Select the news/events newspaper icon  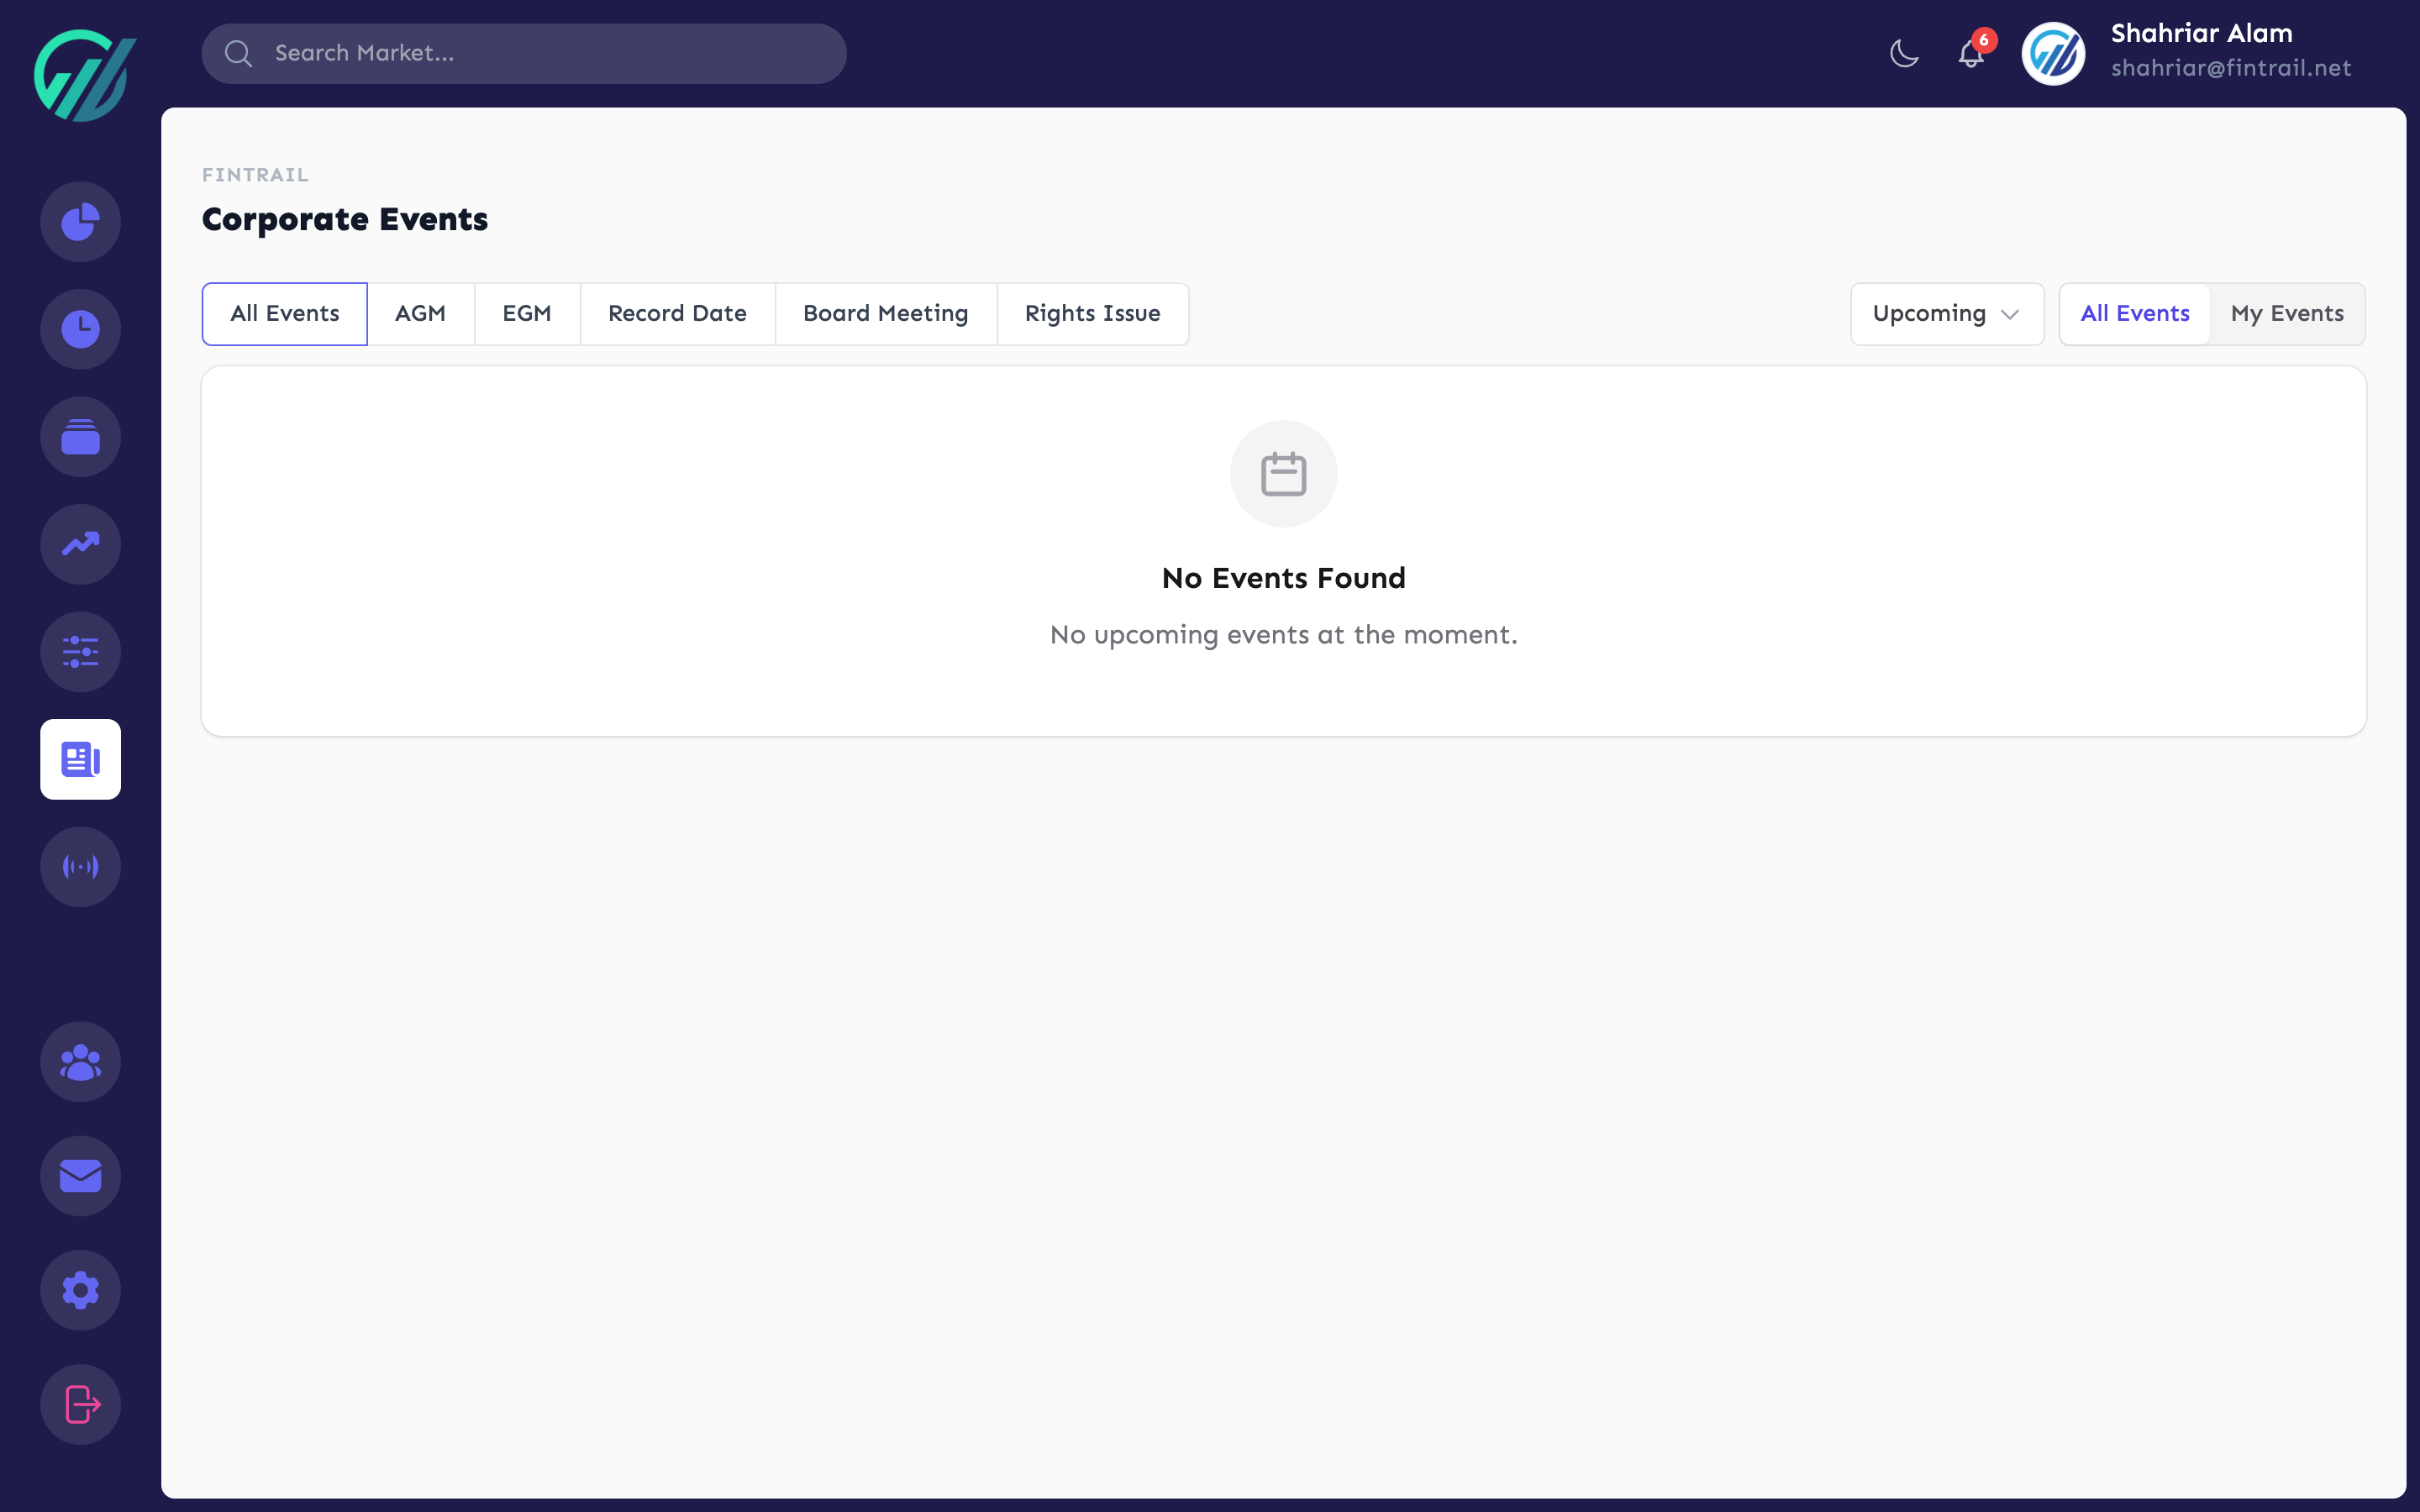[x=80, y=759]
